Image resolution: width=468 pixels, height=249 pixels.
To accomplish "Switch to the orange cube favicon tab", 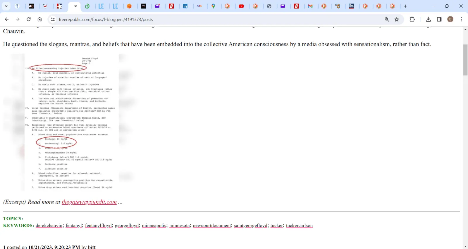I will pyautogui.click(x=129, y=6).
